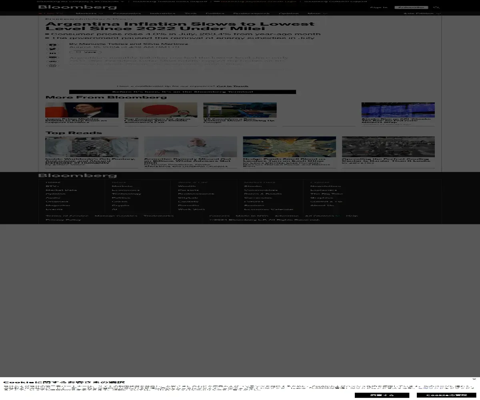The height and width of the screenshot is (400, 480).
Task: Share article via the email icon
Action: [53, 58]
